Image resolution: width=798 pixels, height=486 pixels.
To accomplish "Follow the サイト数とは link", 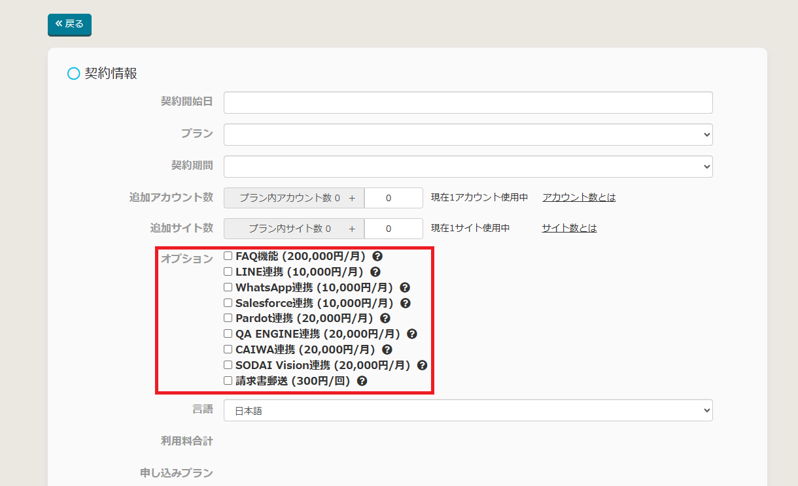I will pyautogui.click(x=569, y=228).
